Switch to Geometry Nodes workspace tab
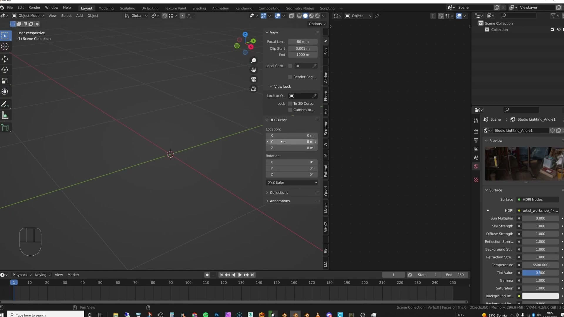Viewport: 564px width, 317px height. point(300,8)
